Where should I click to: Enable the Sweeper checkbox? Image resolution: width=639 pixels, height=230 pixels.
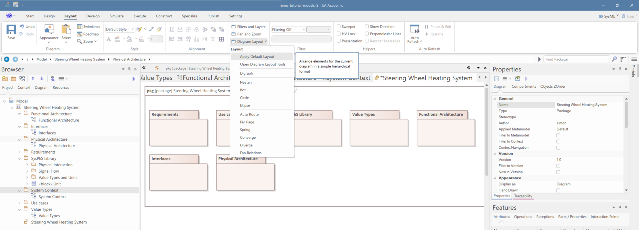coord(338,27)
